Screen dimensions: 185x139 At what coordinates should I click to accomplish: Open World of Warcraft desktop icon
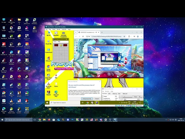[35, 29]
